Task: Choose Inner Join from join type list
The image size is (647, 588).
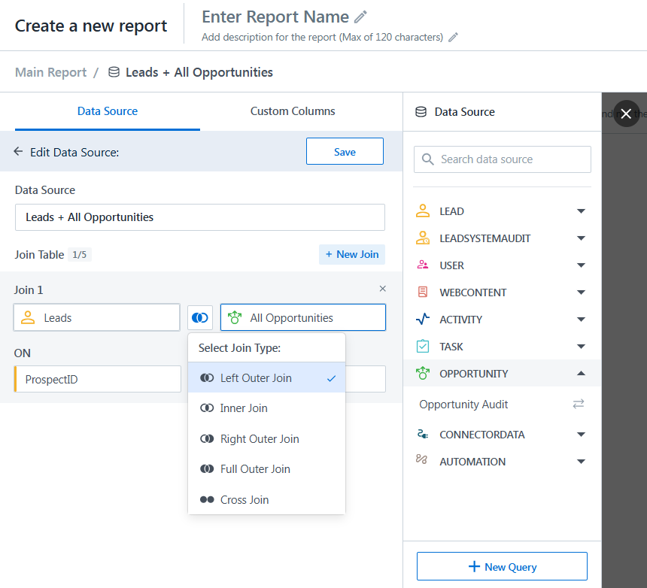Action: click(244, 408)
